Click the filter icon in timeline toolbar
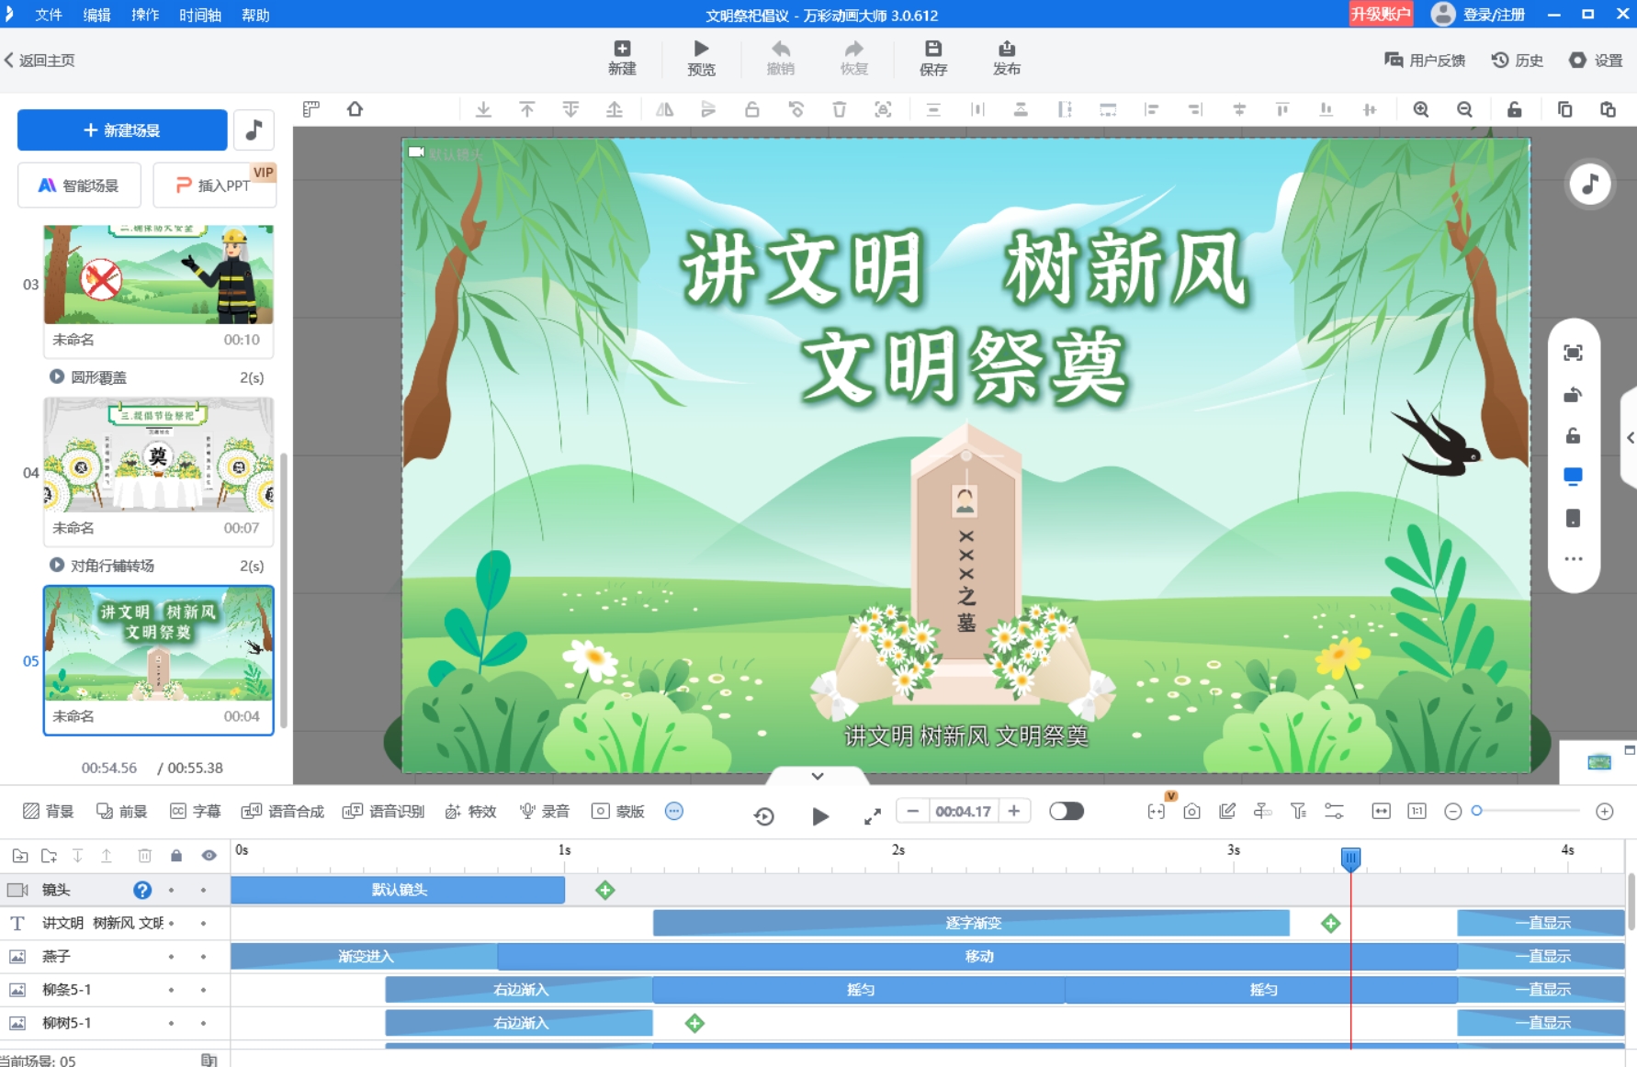The image size is (1637, 1067). pyautogui.click(x=1298, y=811)
